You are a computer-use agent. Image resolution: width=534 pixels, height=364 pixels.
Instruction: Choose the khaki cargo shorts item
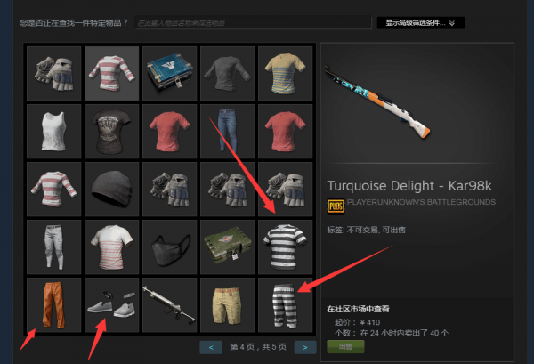pos(228,304)
